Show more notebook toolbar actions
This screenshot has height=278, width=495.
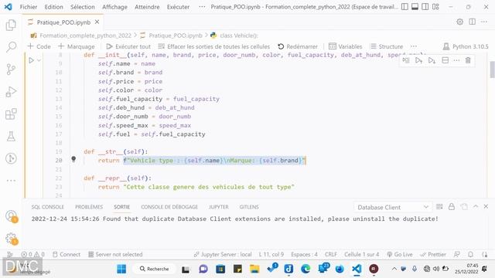414,46
